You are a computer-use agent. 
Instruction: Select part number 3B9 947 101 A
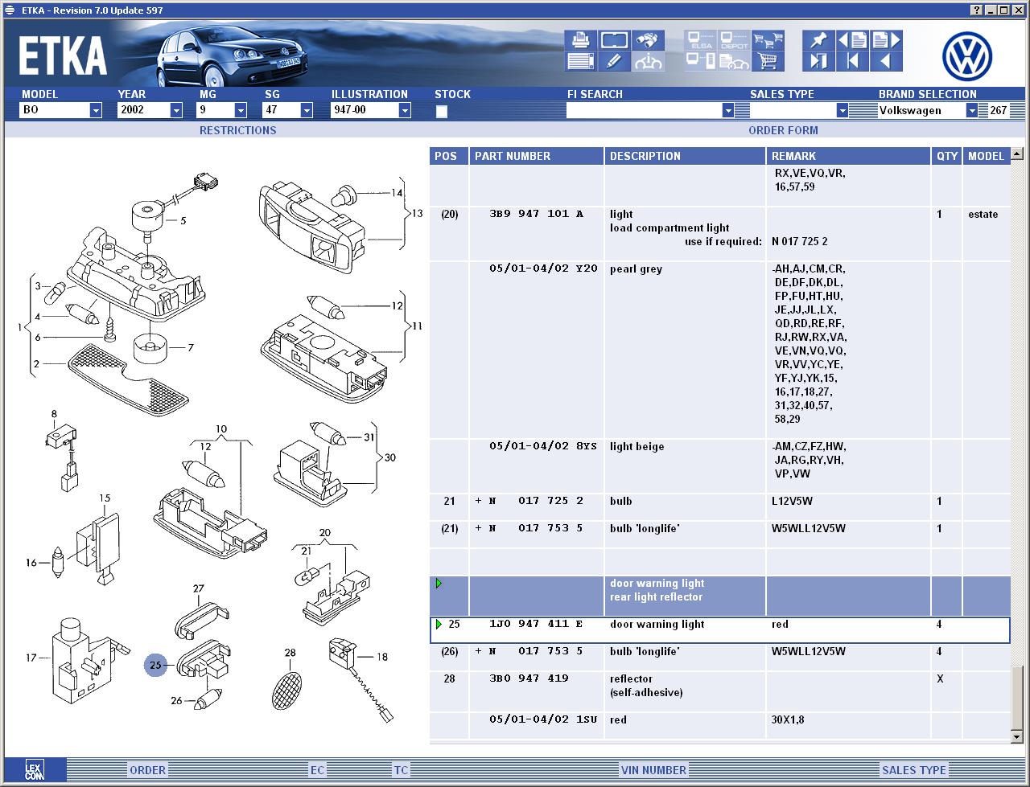click(x=536, y=215)
